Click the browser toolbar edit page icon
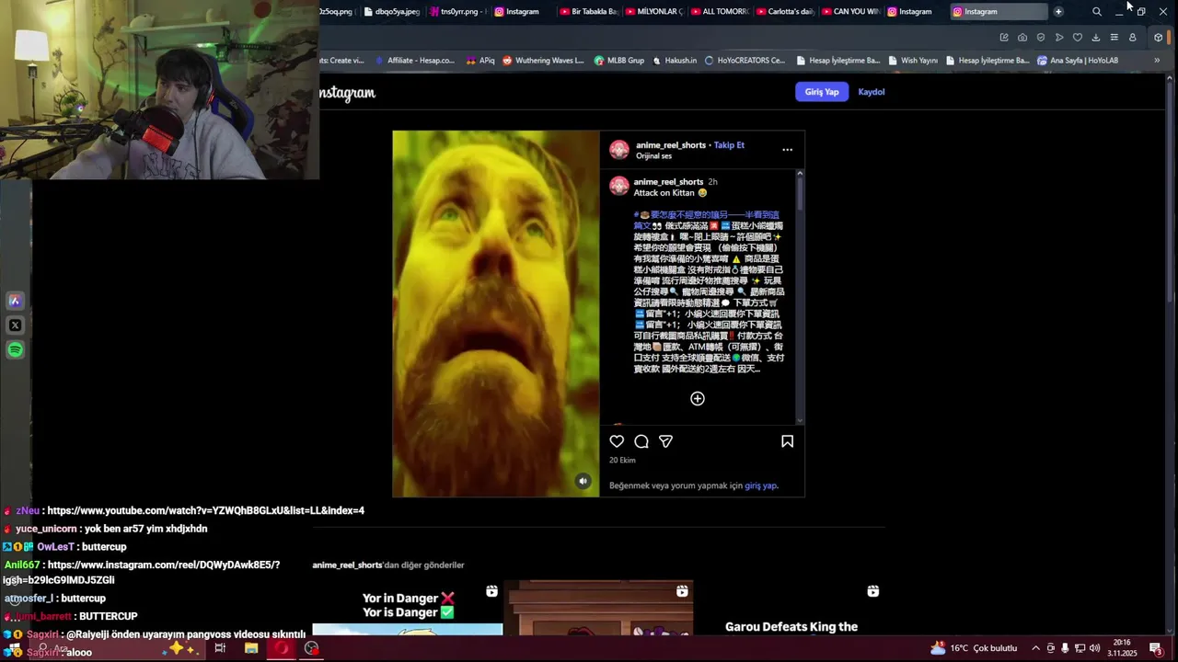 [1004, 38]
